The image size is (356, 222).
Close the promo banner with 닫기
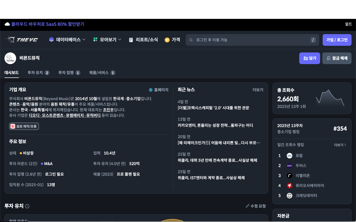point(348,24)
